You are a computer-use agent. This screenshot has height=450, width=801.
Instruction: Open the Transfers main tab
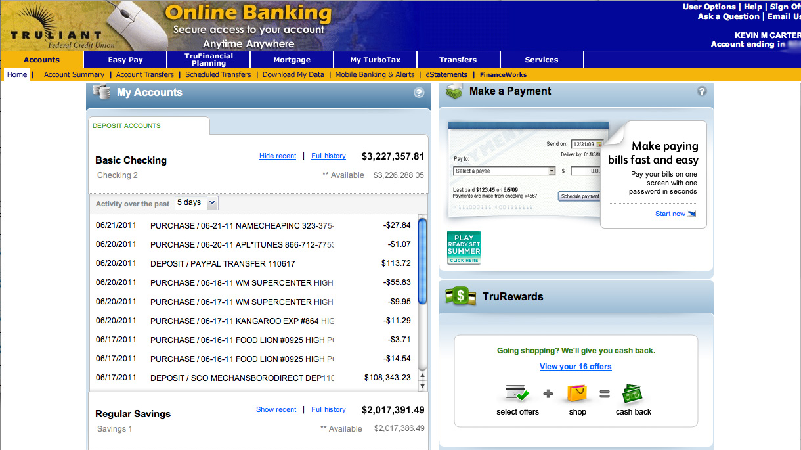click(458, 60)
